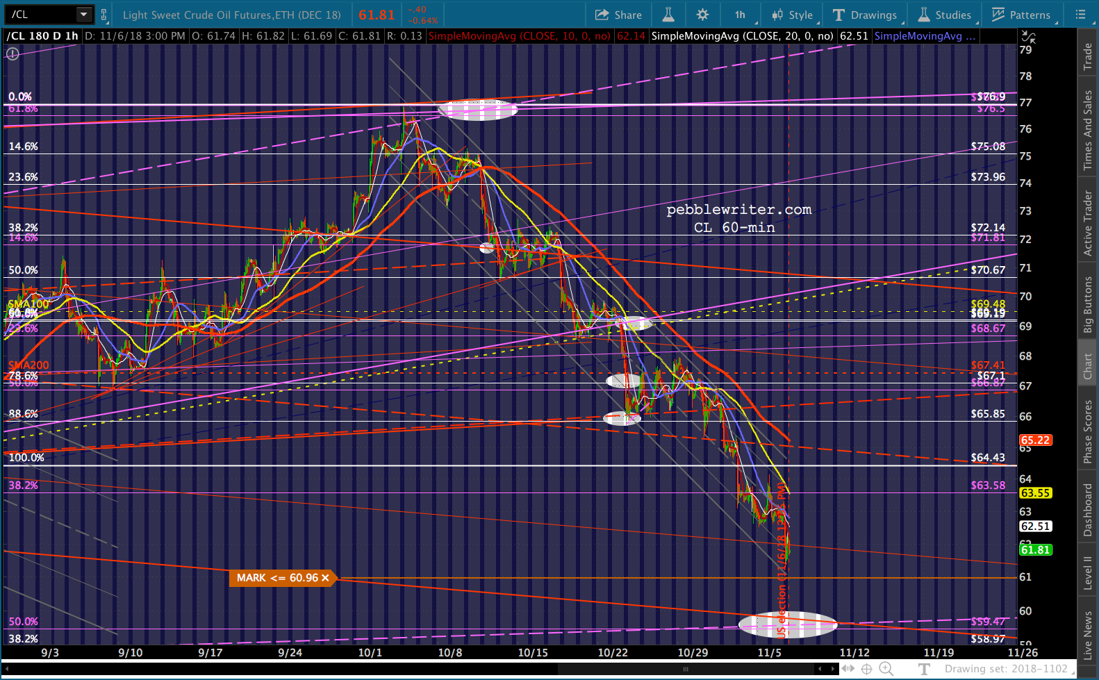Viewport: 1099px width, 680px height.
Task: Open the Style menu
Action: pos(793,15)
